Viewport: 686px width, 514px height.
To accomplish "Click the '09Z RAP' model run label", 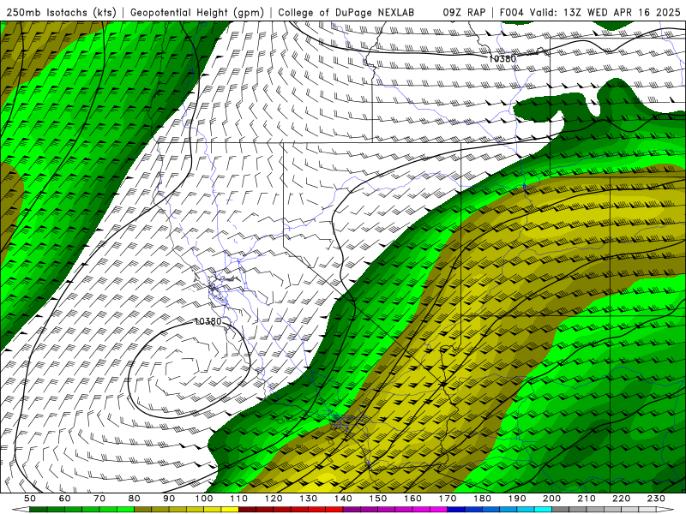I will (464, 12).
